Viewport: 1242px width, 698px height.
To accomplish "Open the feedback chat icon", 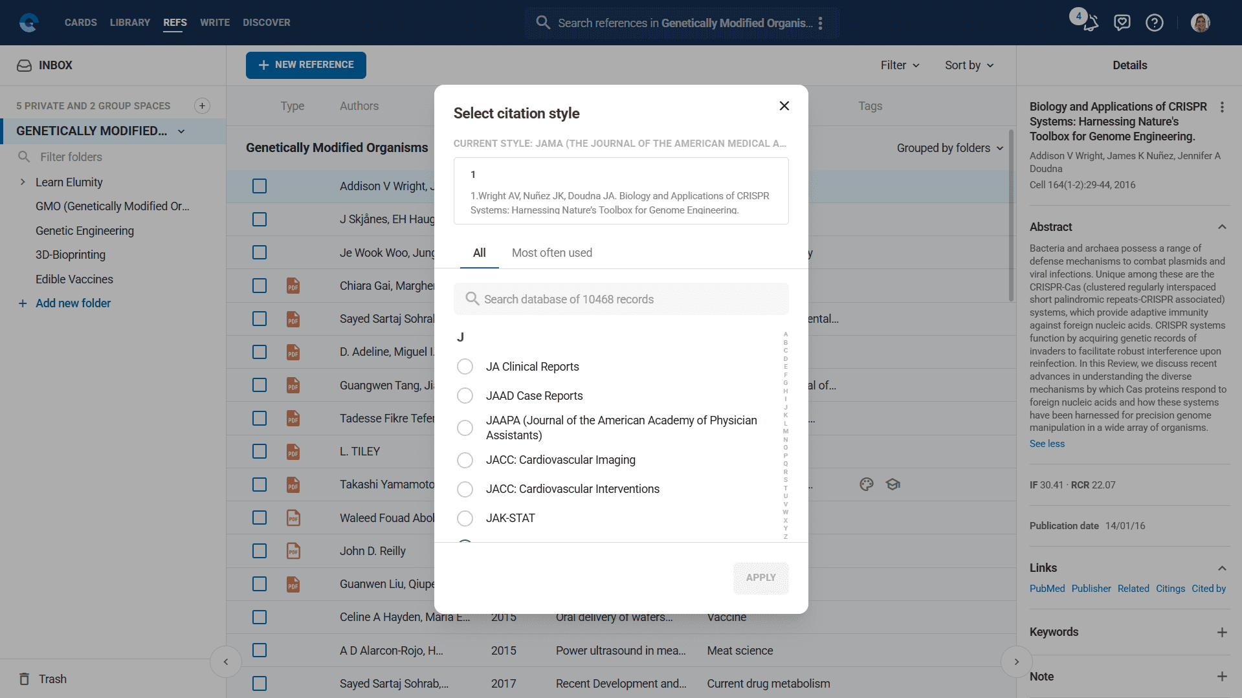I will [1122, 23].
